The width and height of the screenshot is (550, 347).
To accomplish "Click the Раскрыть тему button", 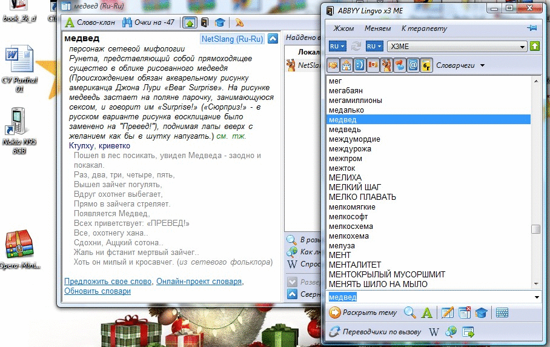I will pos(363,312).
